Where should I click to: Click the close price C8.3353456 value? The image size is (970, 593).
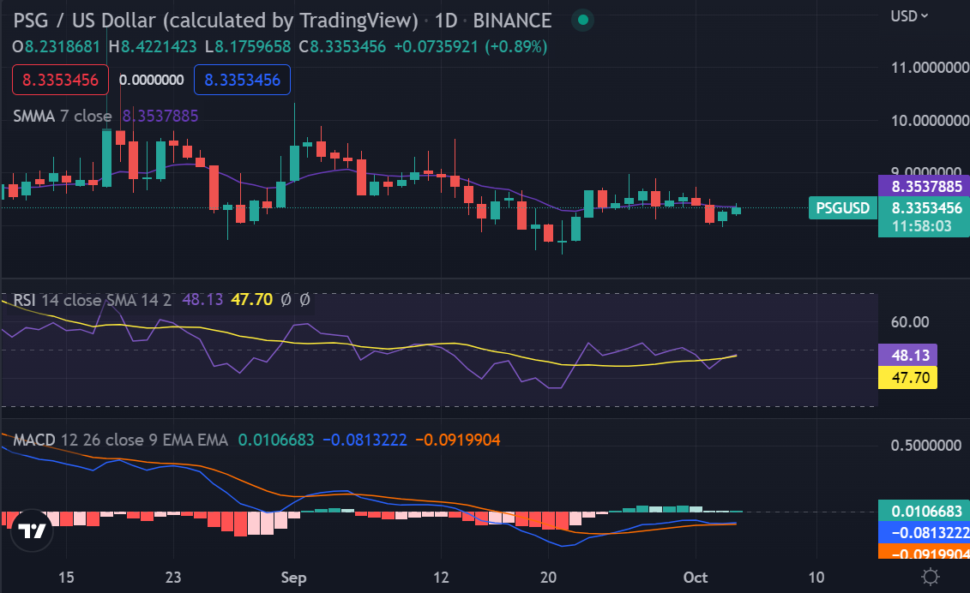[x=342, y=47]
